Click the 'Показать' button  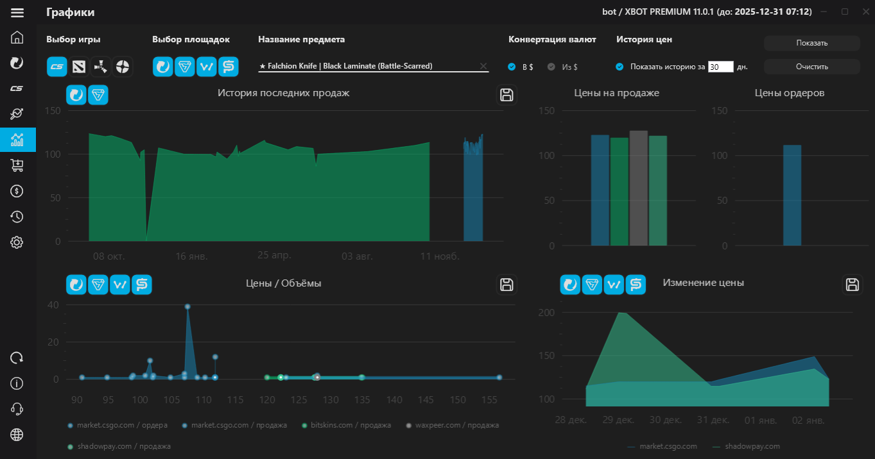[811, 43]
